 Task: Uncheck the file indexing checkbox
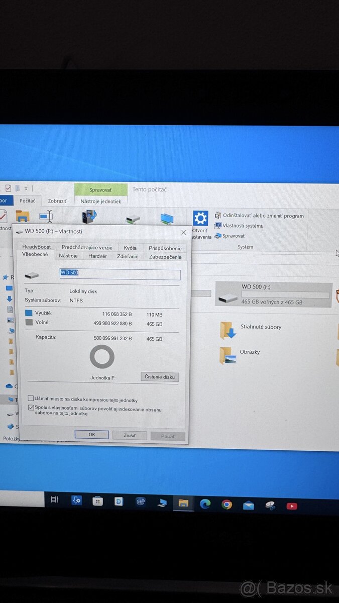31,408
